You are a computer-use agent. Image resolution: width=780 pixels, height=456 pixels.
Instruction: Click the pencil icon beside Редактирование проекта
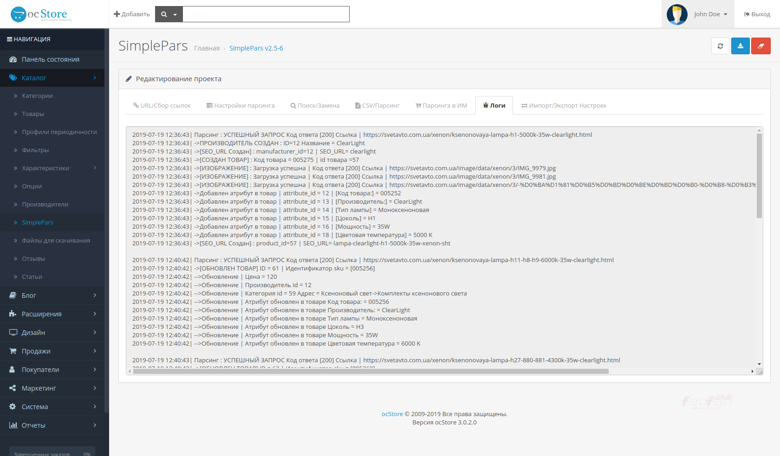[129, 79]
